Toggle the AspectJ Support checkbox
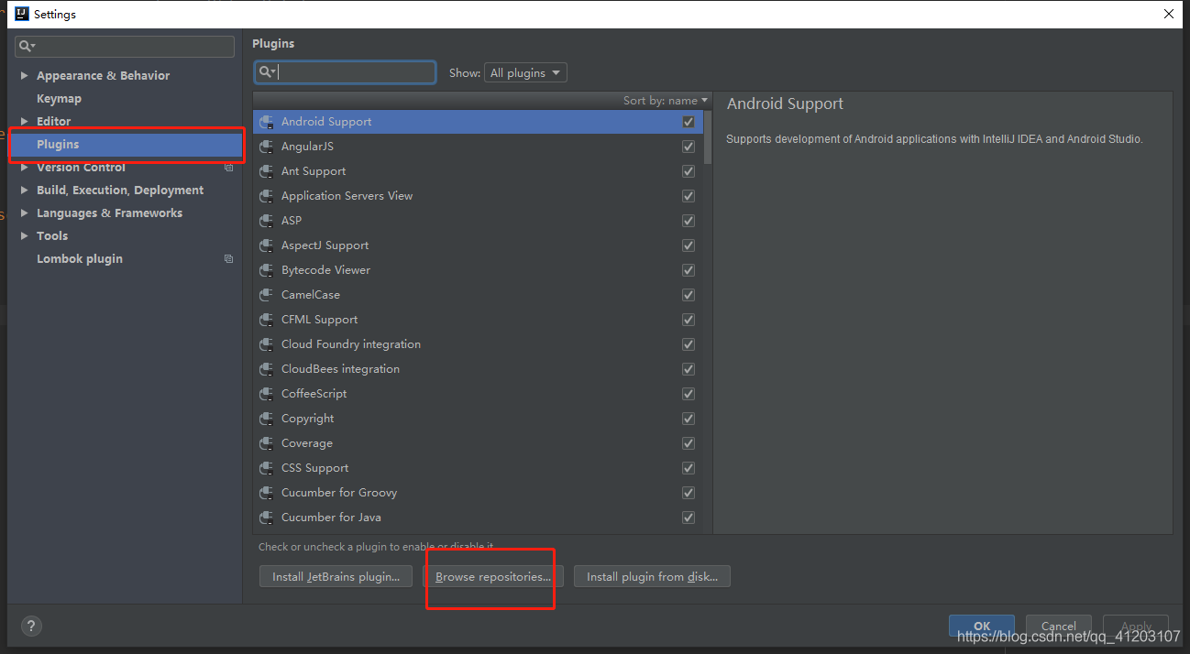The height and width of the screenshot is (654, 1190). (x=689, y=245)
